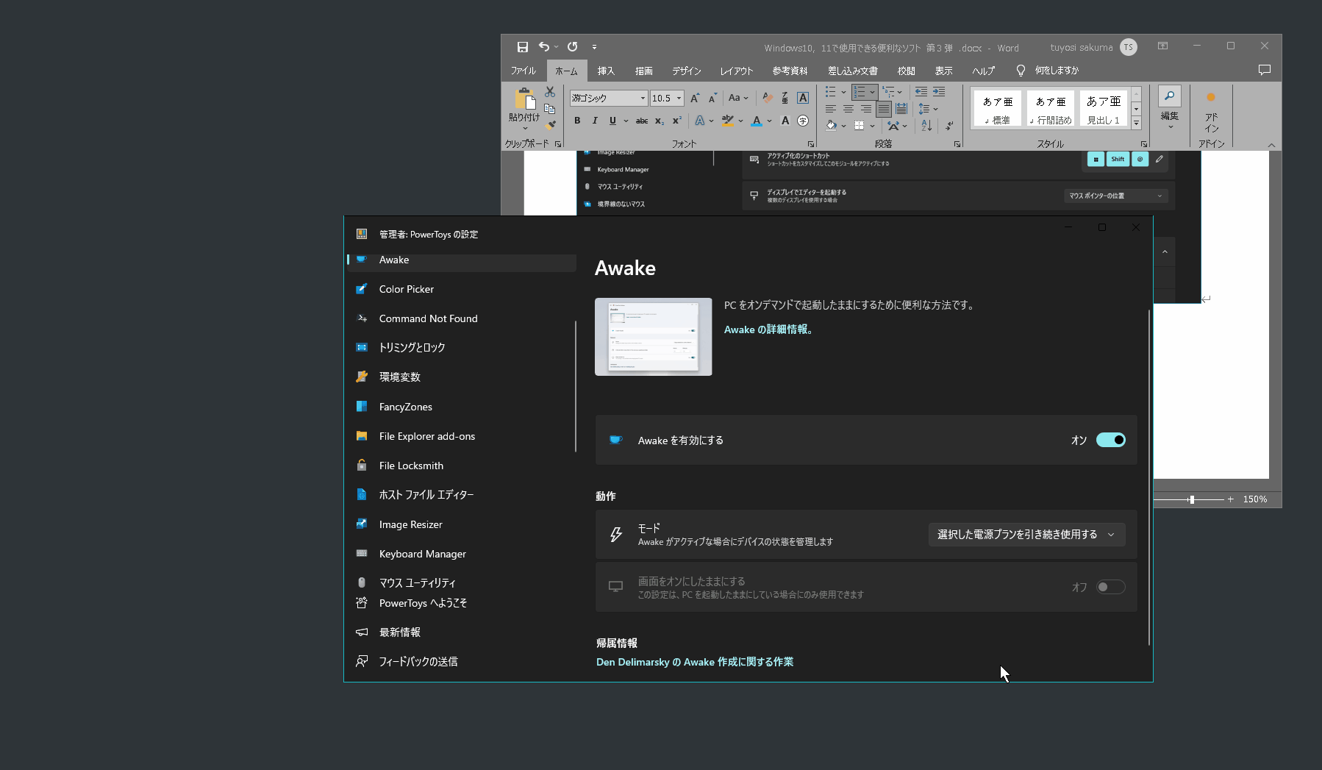
Task: Select FancyZones in the PowerToys sidebar
Action: (405, 407)
